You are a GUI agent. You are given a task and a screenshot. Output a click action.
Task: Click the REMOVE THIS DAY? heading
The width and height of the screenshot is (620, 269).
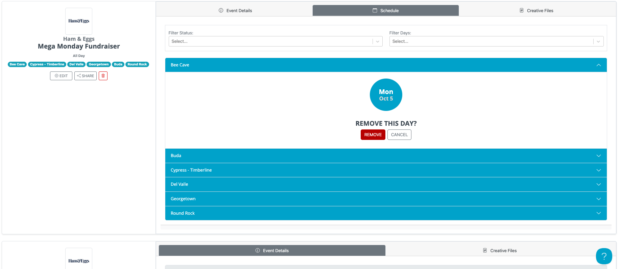point(386,123)
